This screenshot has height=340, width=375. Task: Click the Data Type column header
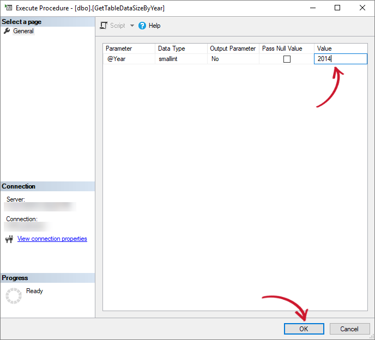181,48
